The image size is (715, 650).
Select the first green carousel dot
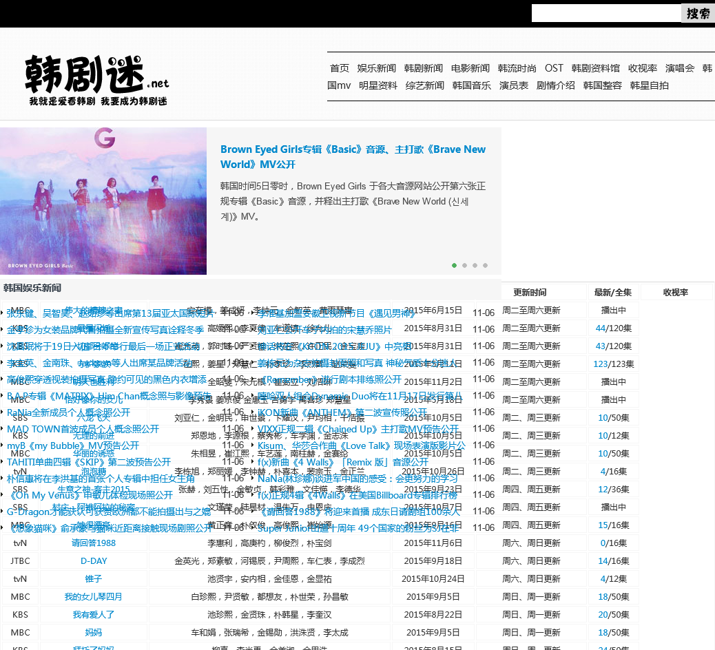click(x=454, y=265)
